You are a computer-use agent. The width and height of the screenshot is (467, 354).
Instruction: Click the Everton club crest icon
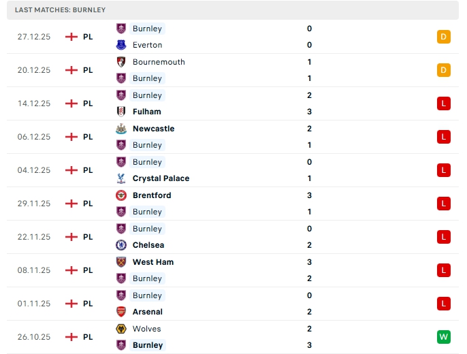click(121, 45)
